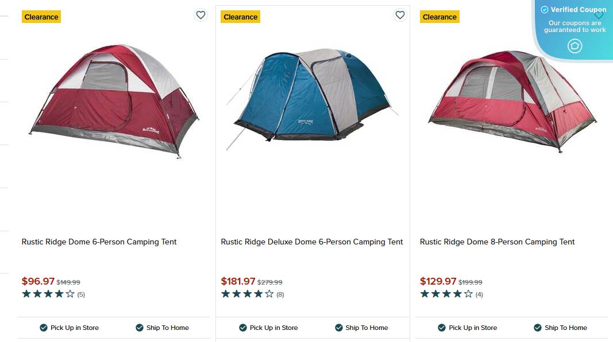
Task: Click Ship To Home for 8-Person tent
Action: point(565,328)
